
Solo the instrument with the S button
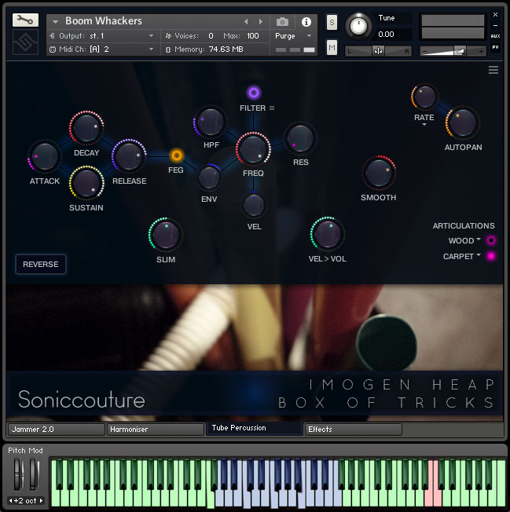332,21
